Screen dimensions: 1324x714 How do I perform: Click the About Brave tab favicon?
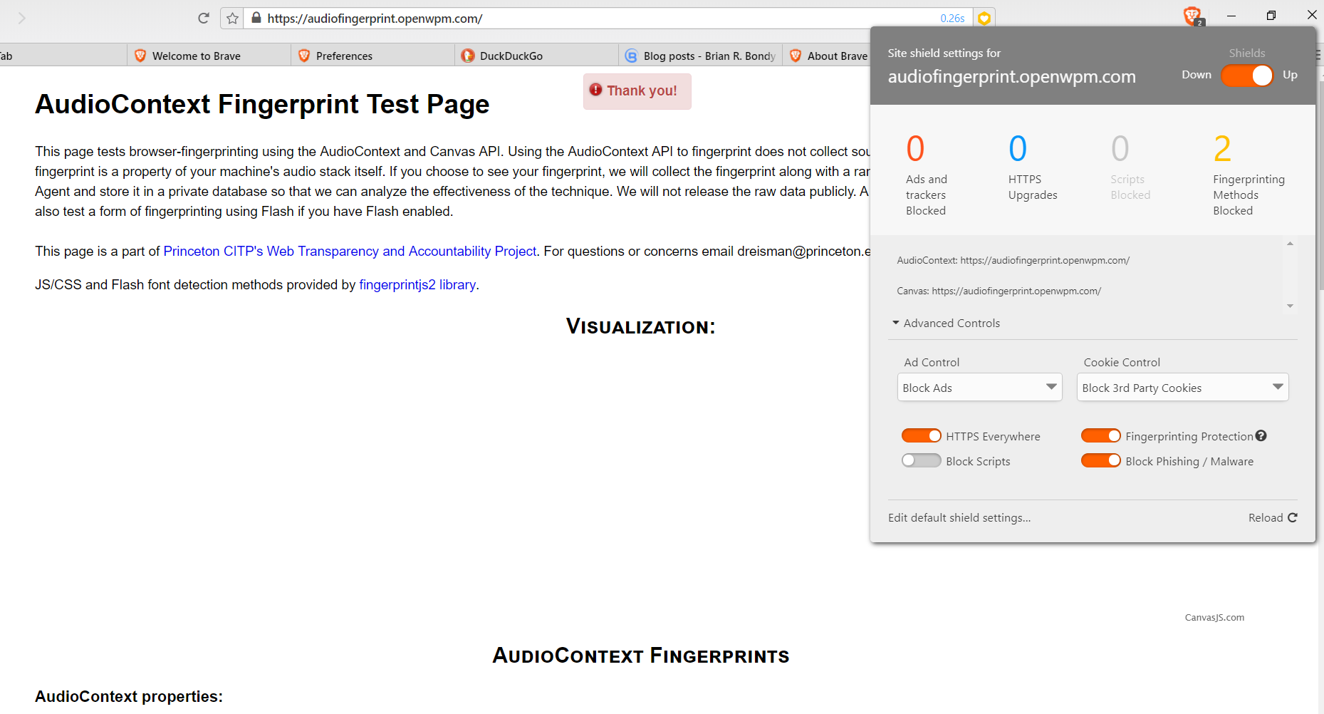pos(796,56)
